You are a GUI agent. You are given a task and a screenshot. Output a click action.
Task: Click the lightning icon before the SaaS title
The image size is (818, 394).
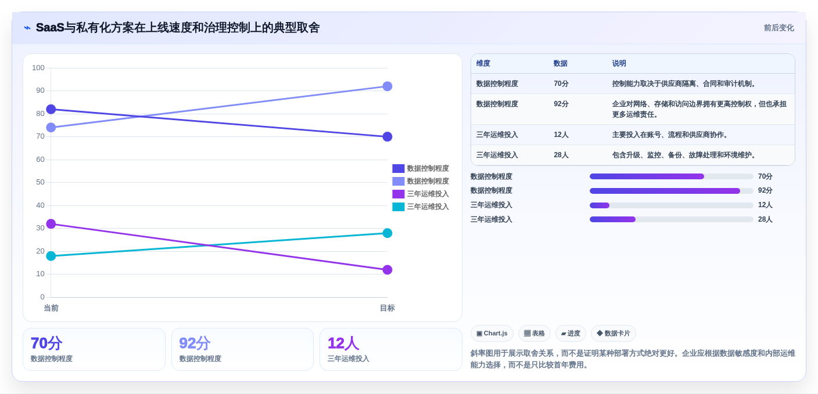[x=27, y=28]
